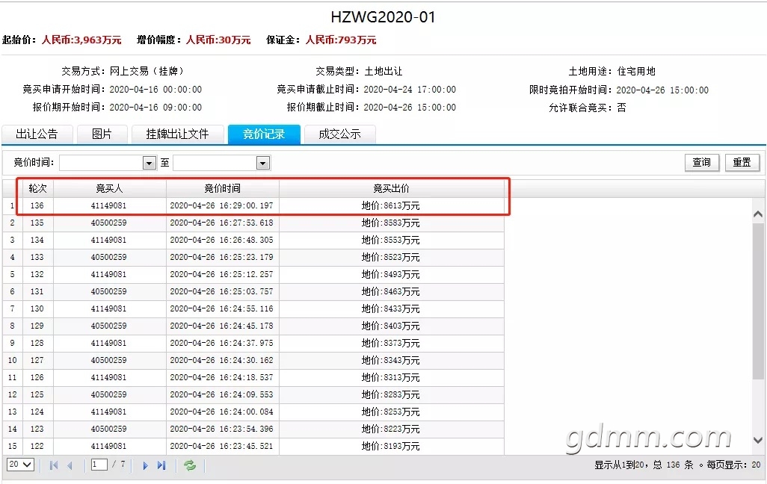Viewport: 767px width, 484px height.
Task: Jump to the last page of records
Action: (161, 465)
